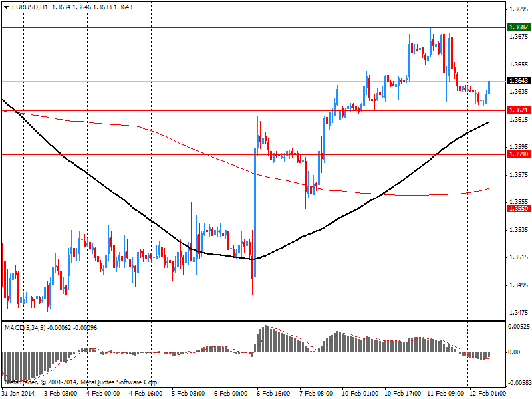Viewport: 532px width, 399px height.
Task: Select the red 1.3550 level label
Action: 519,209
